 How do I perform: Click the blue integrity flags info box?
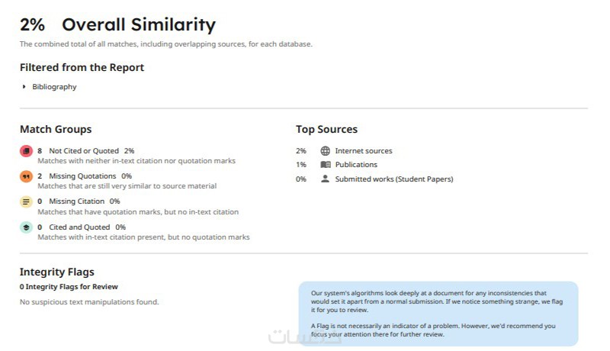tap(438, 314)
